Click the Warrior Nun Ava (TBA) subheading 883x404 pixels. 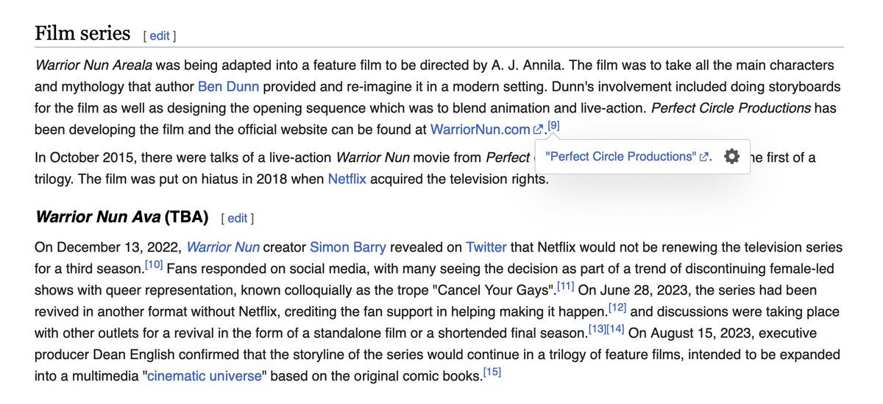tap(122, 218)
